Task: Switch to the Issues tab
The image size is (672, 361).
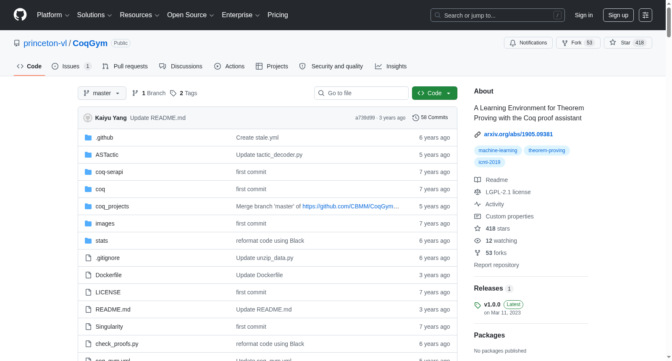Action: [x=71, y=66]
